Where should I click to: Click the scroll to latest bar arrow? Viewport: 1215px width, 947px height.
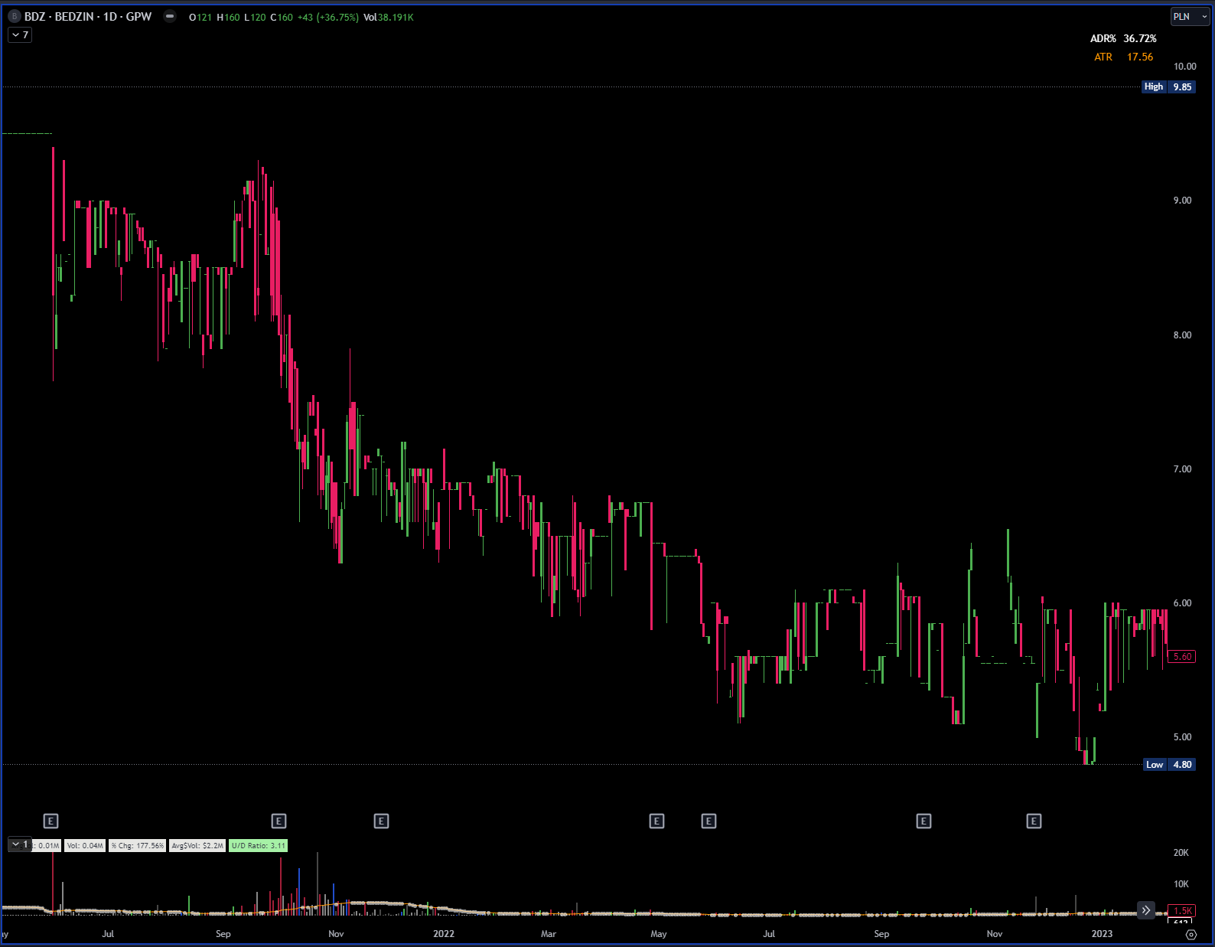[x=1145, y=910]
